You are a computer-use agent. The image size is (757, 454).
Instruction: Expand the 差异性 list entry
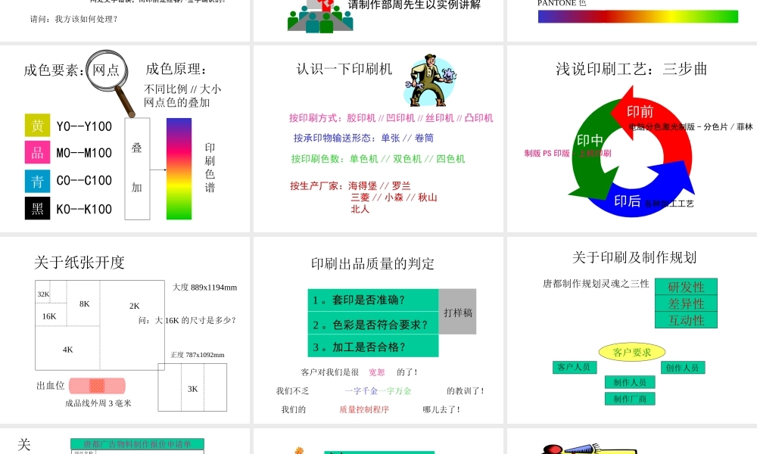pos(686,303)
